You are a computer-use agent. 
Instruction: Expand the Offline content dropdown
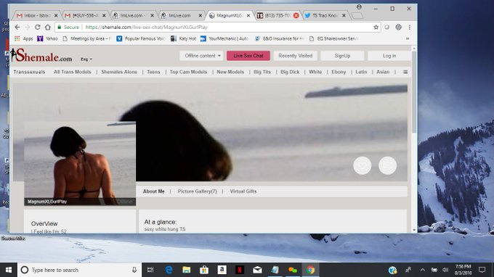(x=202, y=56)
